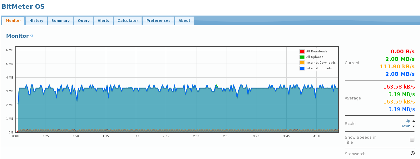Click the average green 3.19 MB/s value
Image resolution: width=420 pixels, height=159 pixels.
pos(402,94)
